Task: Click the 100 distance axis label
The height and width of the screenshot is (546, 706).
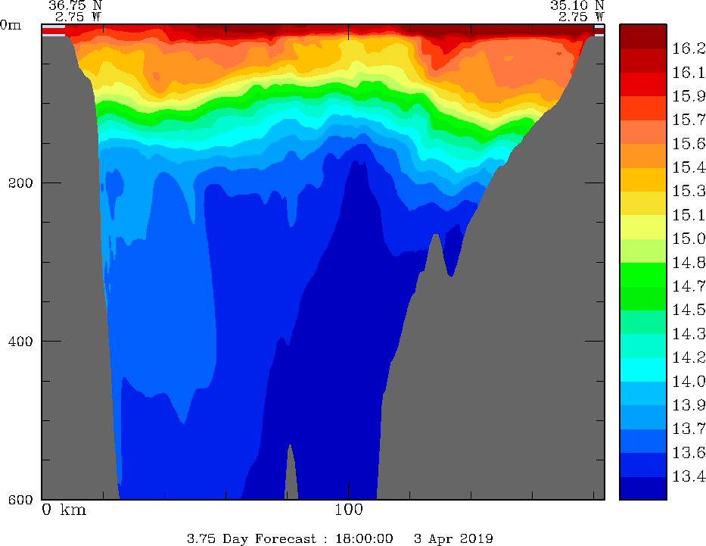Action: pyautogui.click(x=348, y=510)
